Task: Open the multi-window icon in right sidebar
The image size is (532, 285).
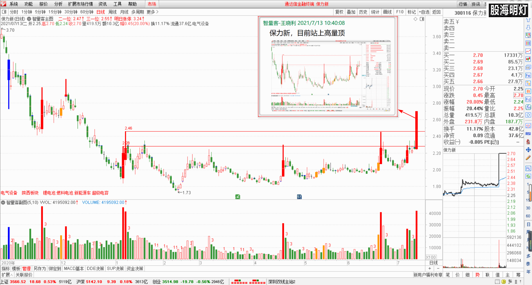Action: [x=528, y=67]
